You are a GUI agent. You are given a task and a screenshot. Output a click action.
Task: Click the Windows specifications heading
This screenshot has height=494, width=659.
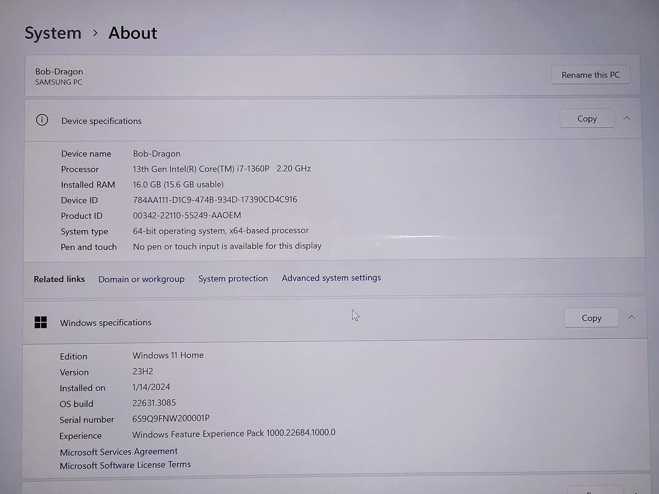coord(106,322)
